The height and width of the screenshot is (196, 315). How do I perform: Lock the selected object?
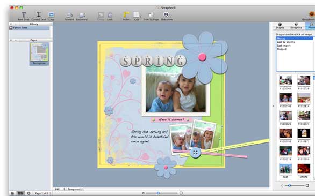pyautogui.click(x=110, y=17)
